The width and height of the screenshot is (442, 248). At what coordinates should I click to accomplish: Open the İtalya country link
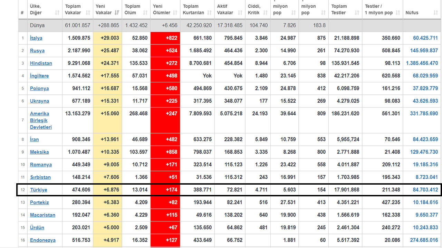(36, 38)
